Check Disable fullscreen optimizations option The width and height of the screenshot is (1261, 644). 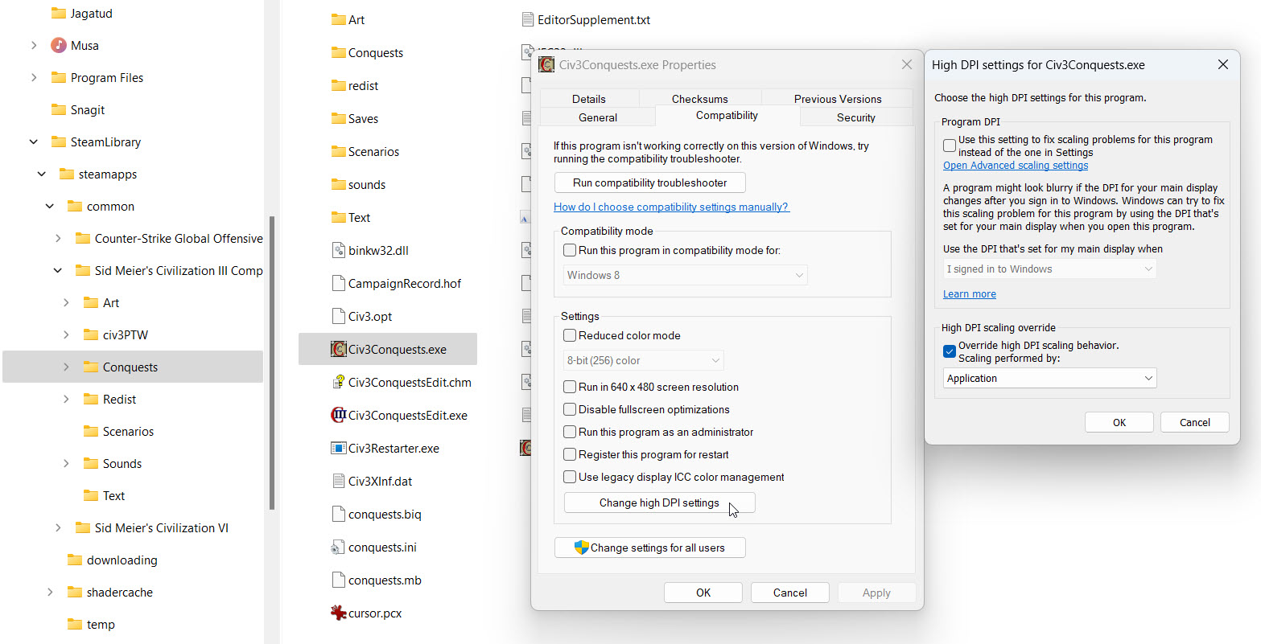pyautogui.click(x=570, y=410)
